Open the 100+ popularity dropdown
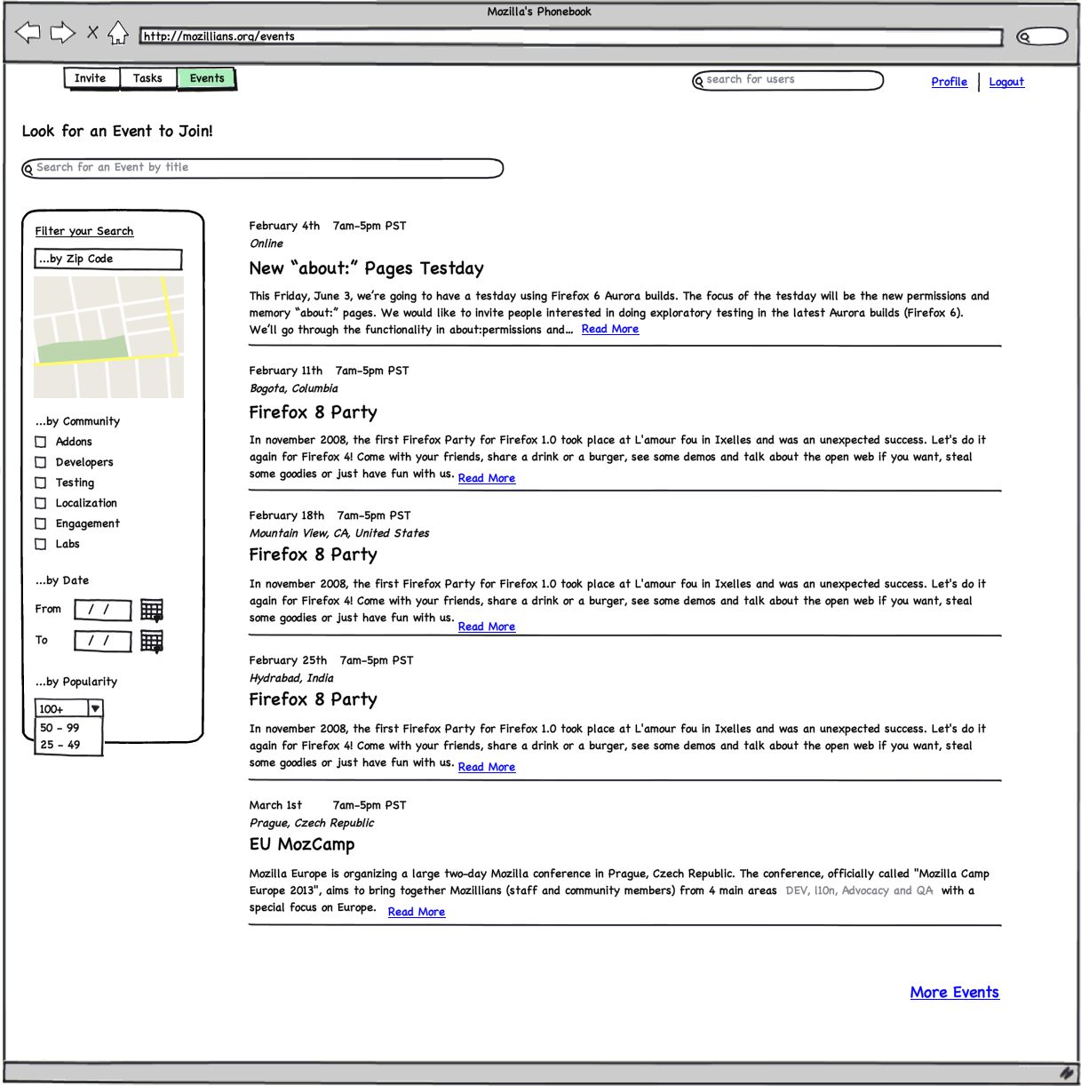1081x1086 pixels. click(69, 708)
